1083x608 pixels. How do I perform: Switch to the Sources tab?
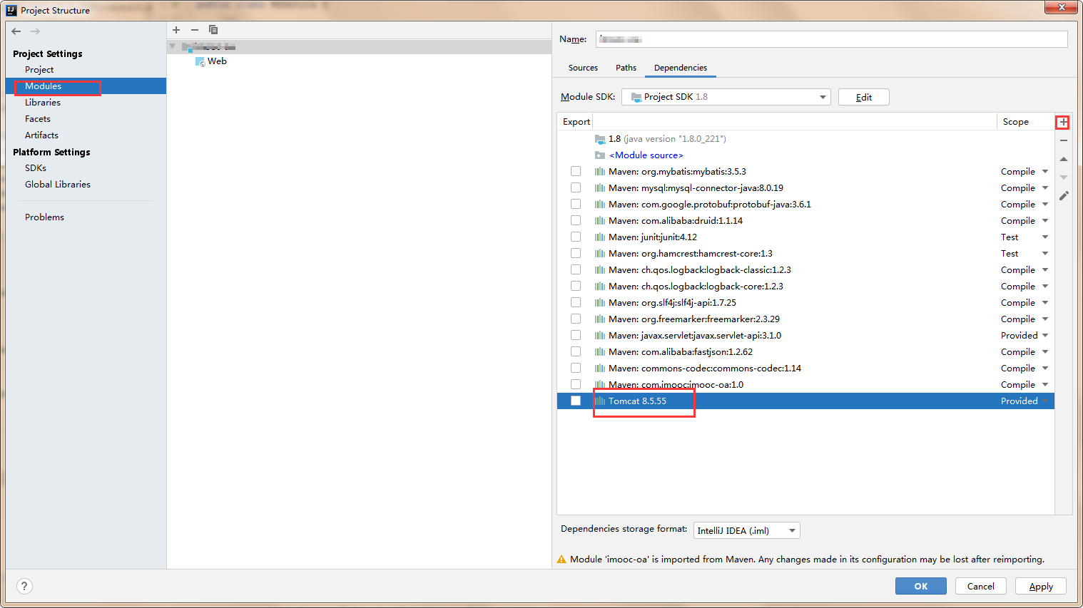583,68
